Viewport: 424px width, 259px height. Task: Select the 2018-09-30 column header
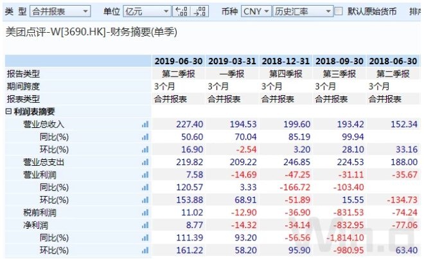pyautogui.click(x=339, y=61)
